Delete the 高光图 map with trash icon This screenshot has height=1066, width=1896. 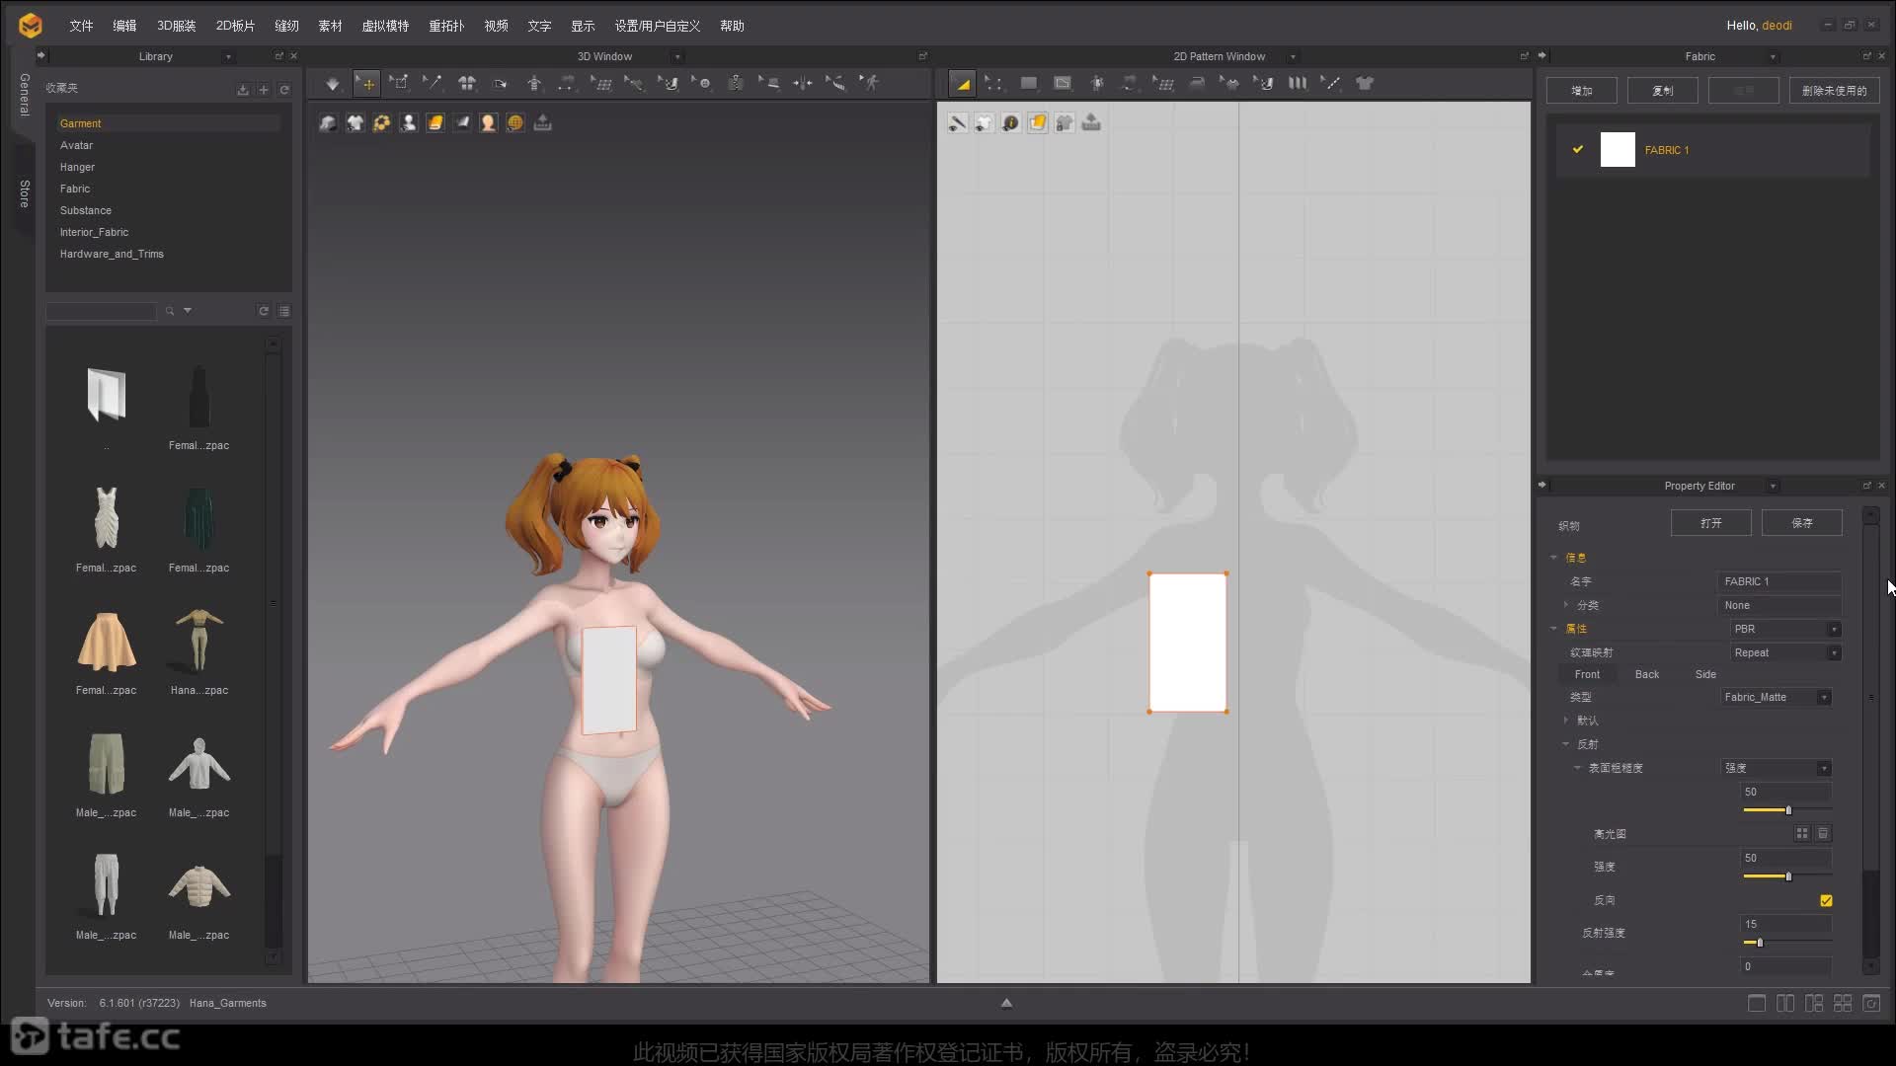[x=1824, y=834]
